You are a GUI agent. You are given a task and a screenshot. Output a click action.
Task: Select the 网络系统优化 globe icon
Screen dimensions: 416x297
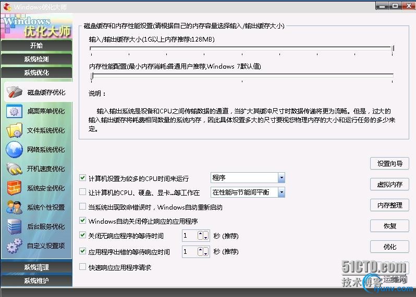[14, 150]
